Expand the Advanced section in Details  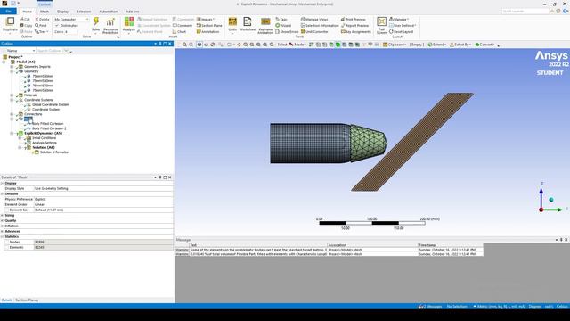tap(2, 232)
